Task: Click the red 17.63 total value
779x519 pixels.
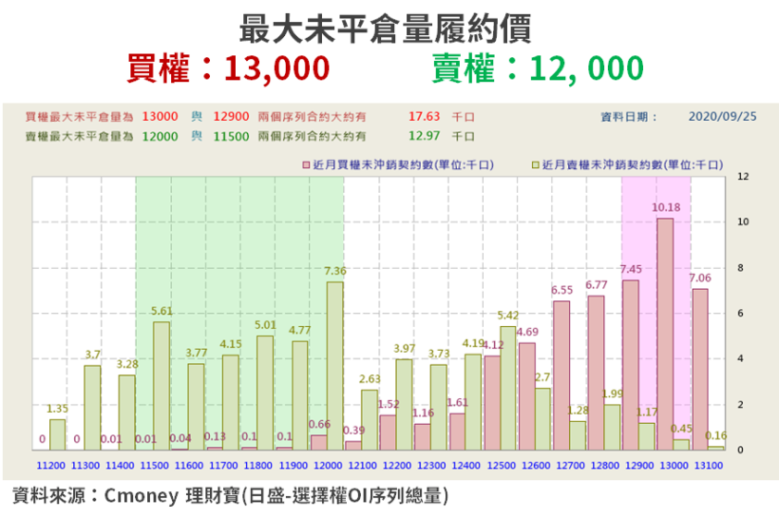Action: (x=425, y=116)
